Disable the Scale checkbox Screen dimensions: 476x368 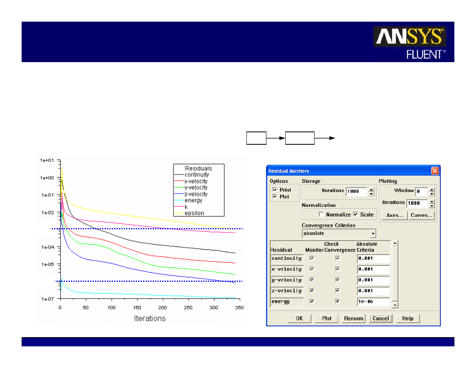point(355,214)
